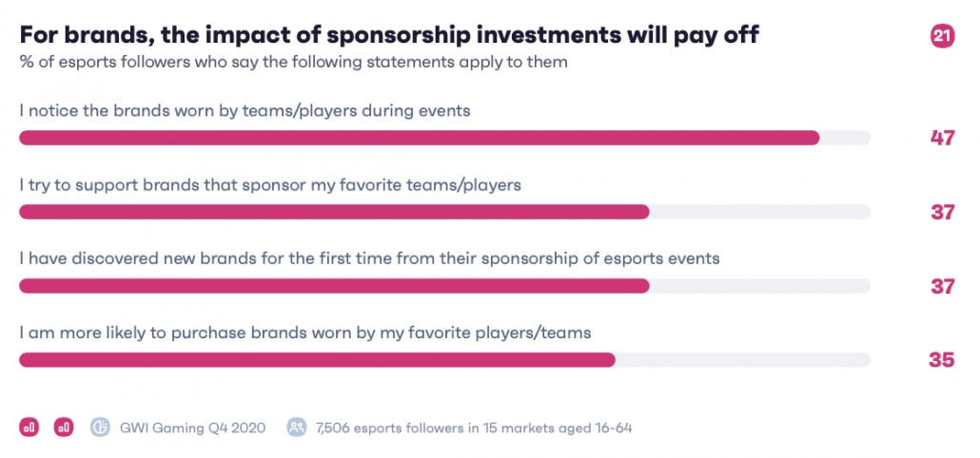Click the 37 value beside 'discovered new brands' bar
This screenshot has width=980, height=458.
click(943, 286)
